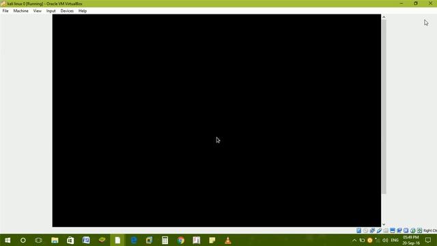
Task: Click the Right Ctrl host key label
Action: click(x=430, y=231)
